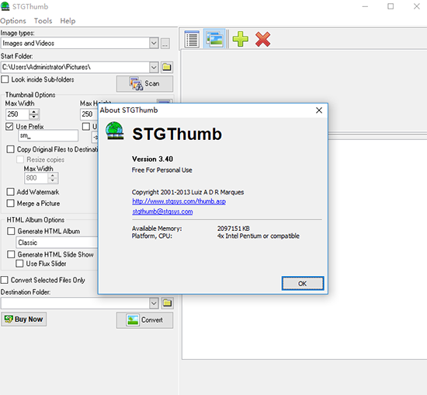
Task: Switch to thumbnail view in toolbar
Action: [214, 39]
